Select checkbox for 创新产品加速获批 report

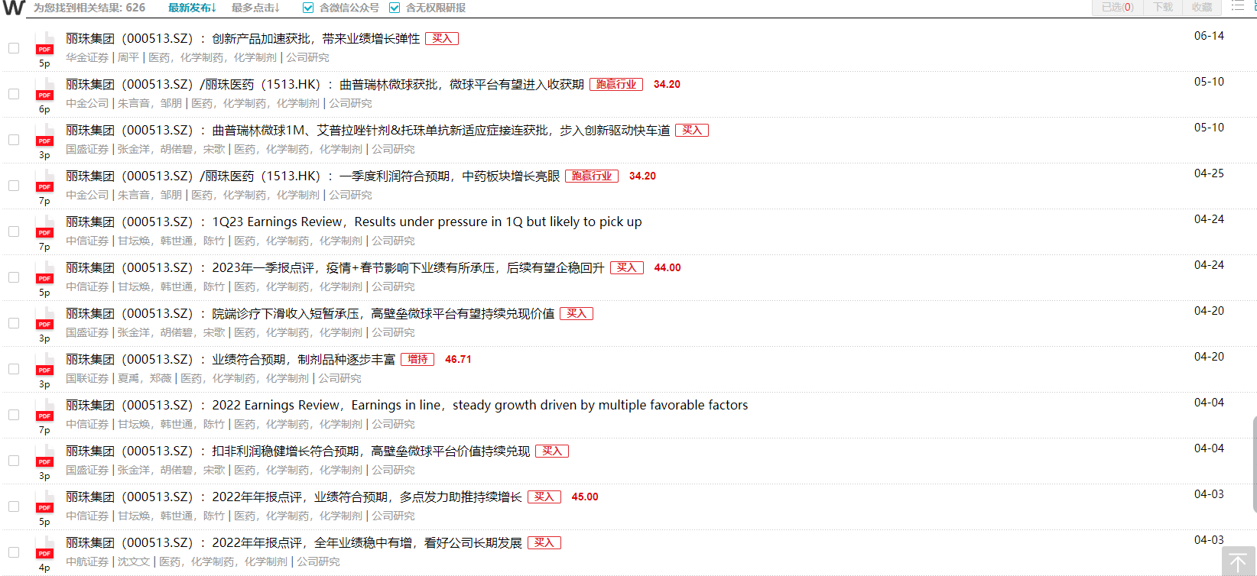(x=14, y=48)
